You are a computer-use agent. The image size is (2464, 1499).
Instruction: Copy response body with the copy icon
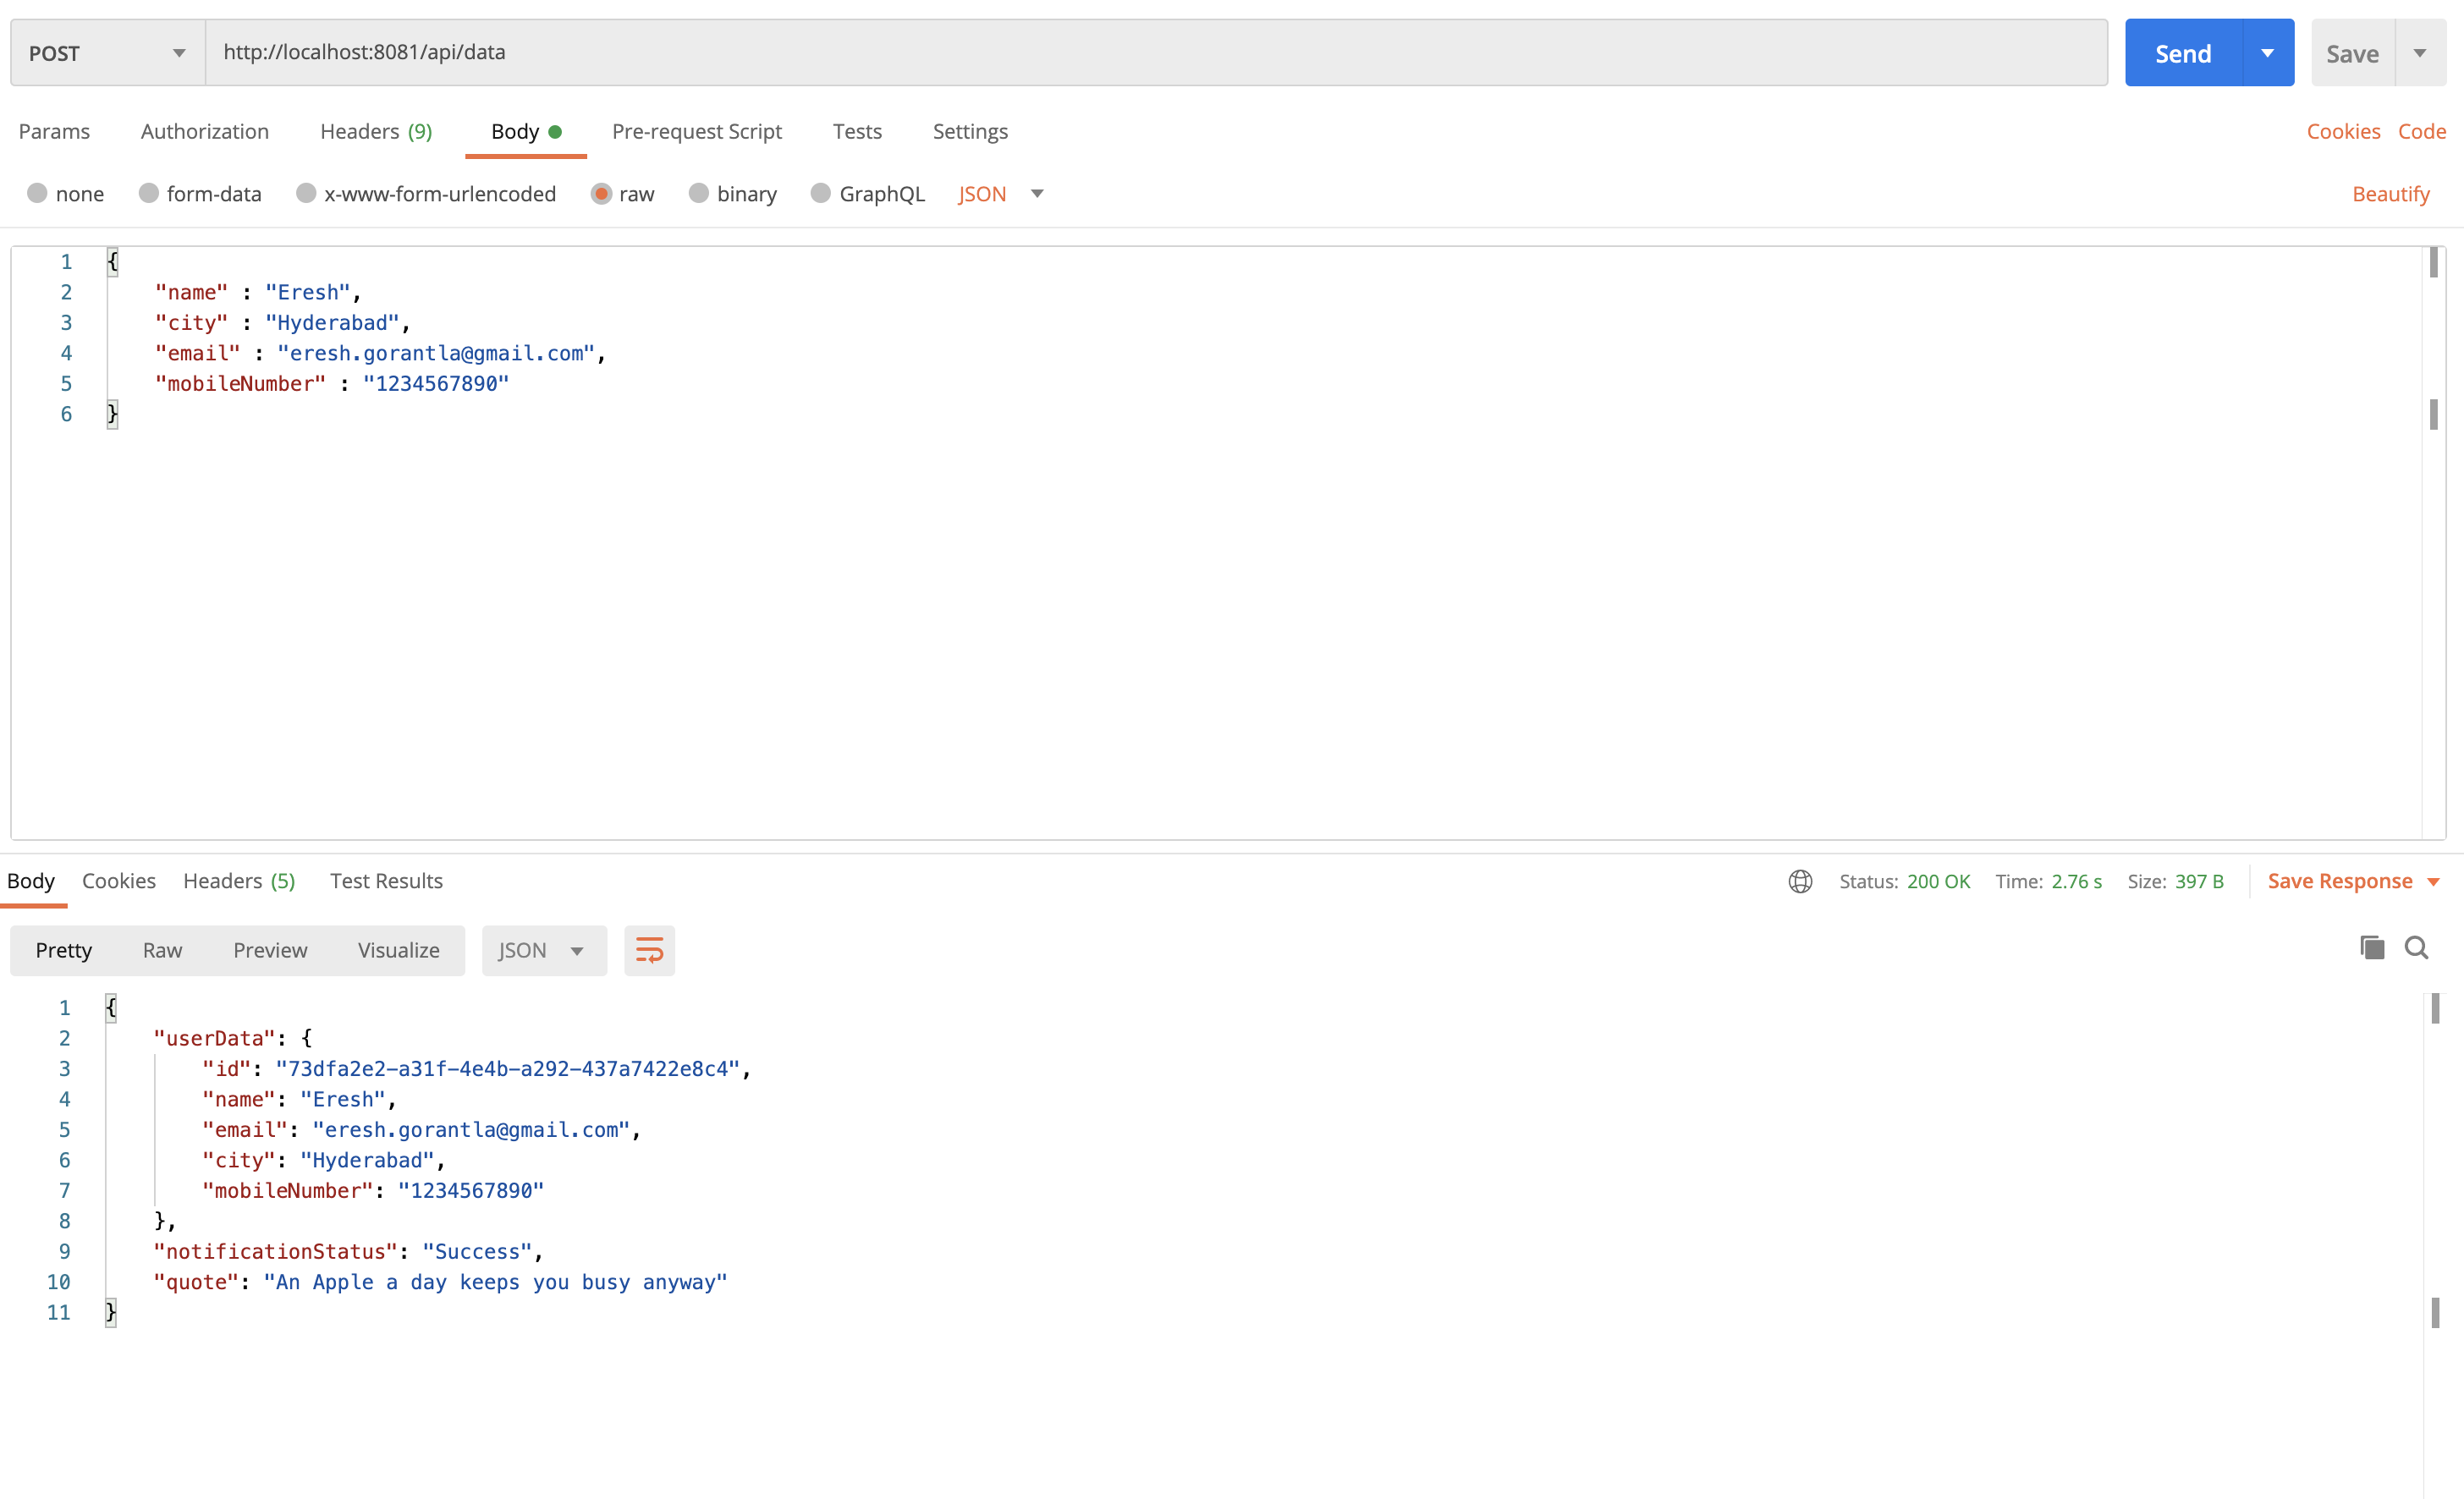coord(2371,948)
